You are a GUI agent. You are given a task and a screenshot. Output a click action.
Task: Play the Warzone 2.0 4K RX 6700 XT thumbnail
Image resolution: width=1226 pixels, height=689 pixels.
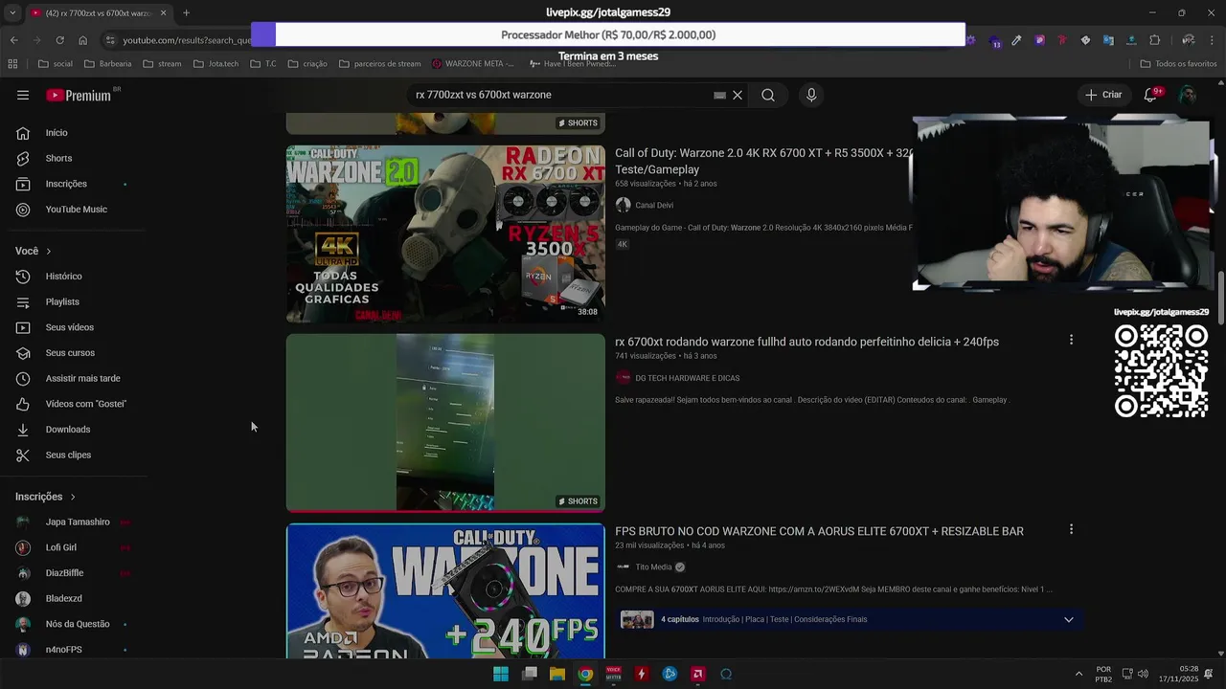(x=445, y=233)
